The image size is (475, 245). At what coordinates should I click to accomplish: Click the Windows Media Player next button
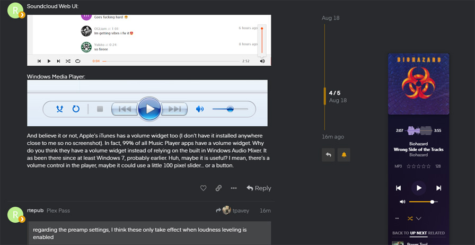(x=174, y=109)
